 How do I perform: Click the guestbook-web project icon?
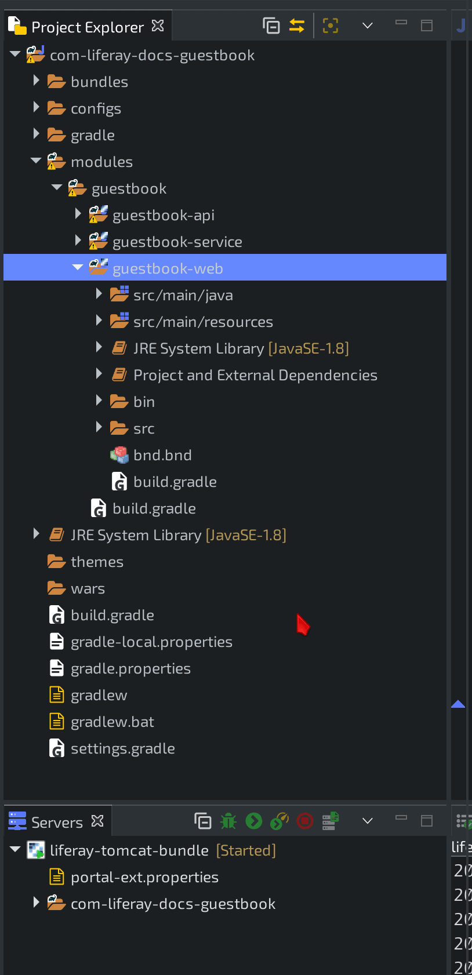[x=99, y=267]
